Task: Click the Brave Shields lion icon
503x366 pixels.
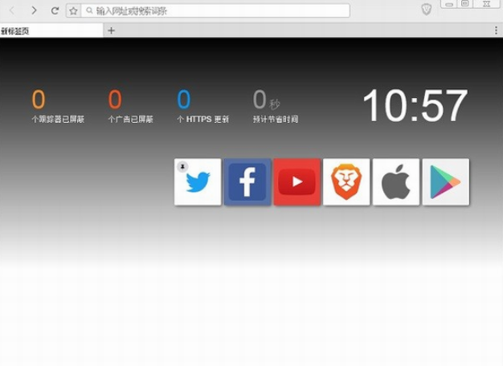Action: (x=427, y=10)
